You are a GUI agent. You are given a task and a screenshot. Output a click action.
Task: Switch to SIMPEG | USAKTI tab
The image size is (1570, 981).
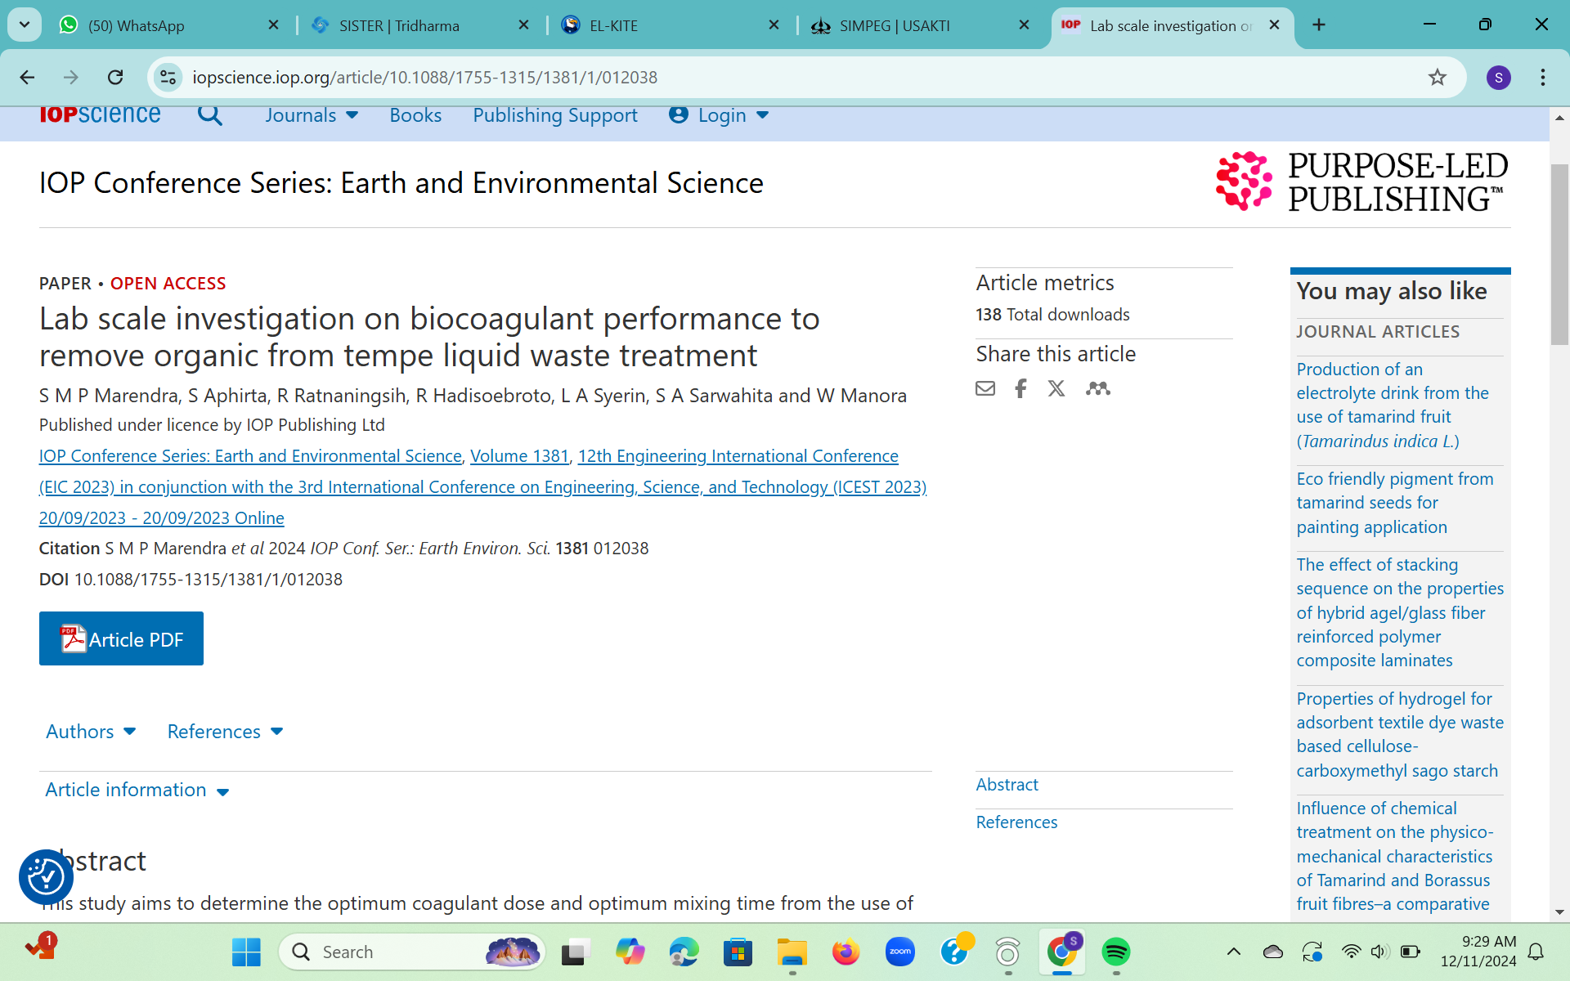tap(894, 25)
